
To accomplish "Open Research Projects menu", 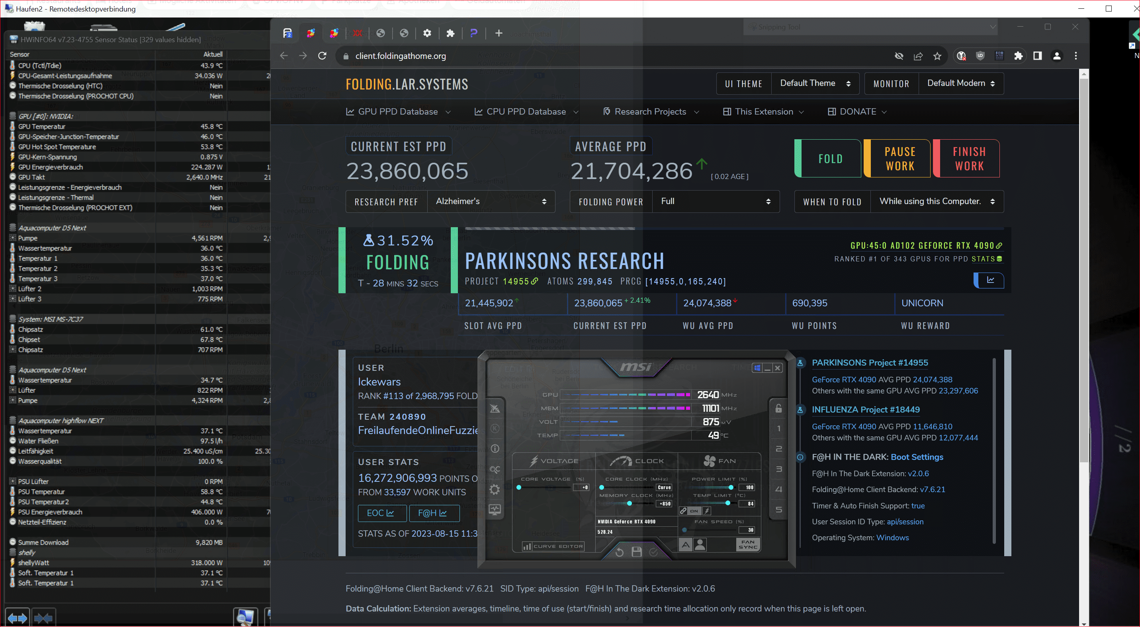I will [x=650, y=111].
